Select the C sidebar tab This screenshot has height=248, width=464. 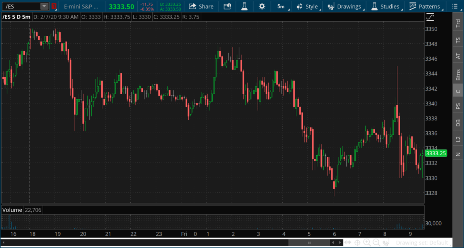[x=458, y=91]
